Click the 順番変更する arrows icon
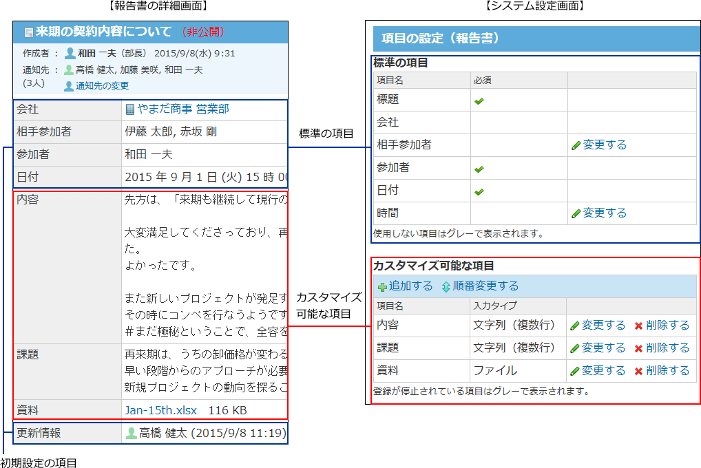The image size is (701, 468). [x=446, y=287]
